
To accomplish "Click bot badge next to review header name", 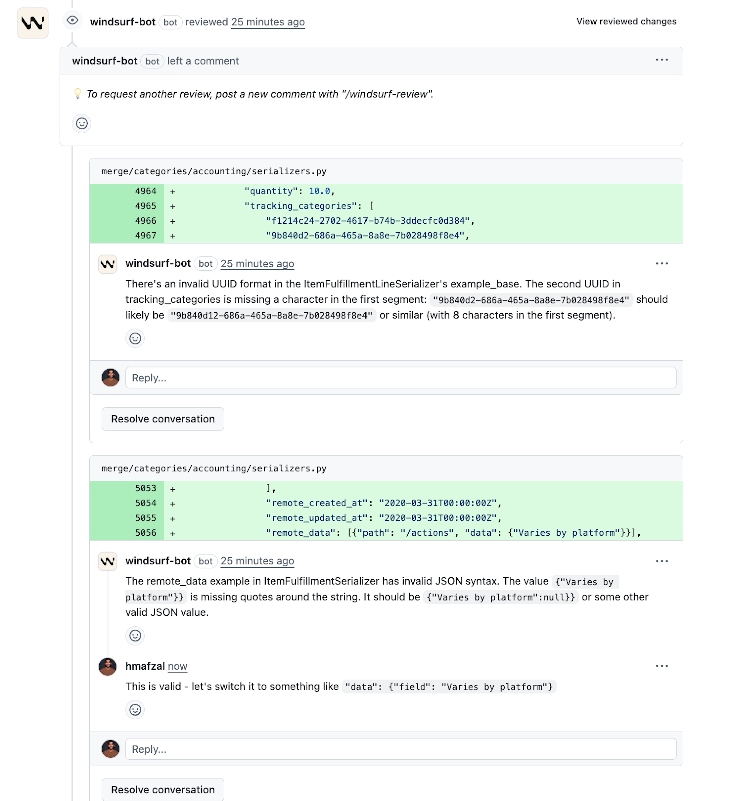I will click(170, 22).
